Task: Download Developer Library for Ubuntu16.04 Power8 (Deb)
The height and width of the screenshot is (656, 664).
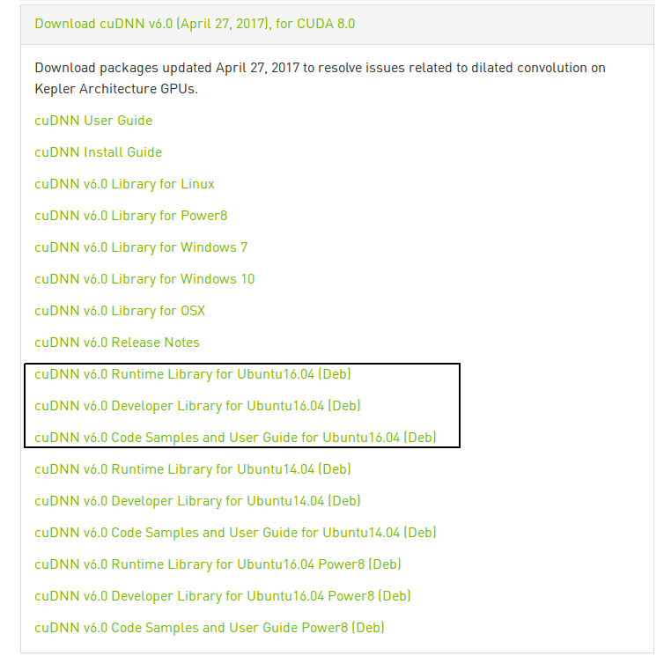Action: tap(223, 596)
